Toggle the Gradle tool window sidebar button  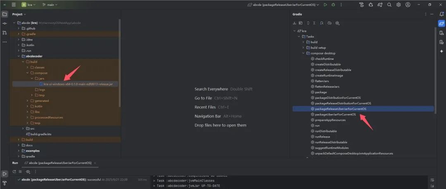[x=441, y=23]
